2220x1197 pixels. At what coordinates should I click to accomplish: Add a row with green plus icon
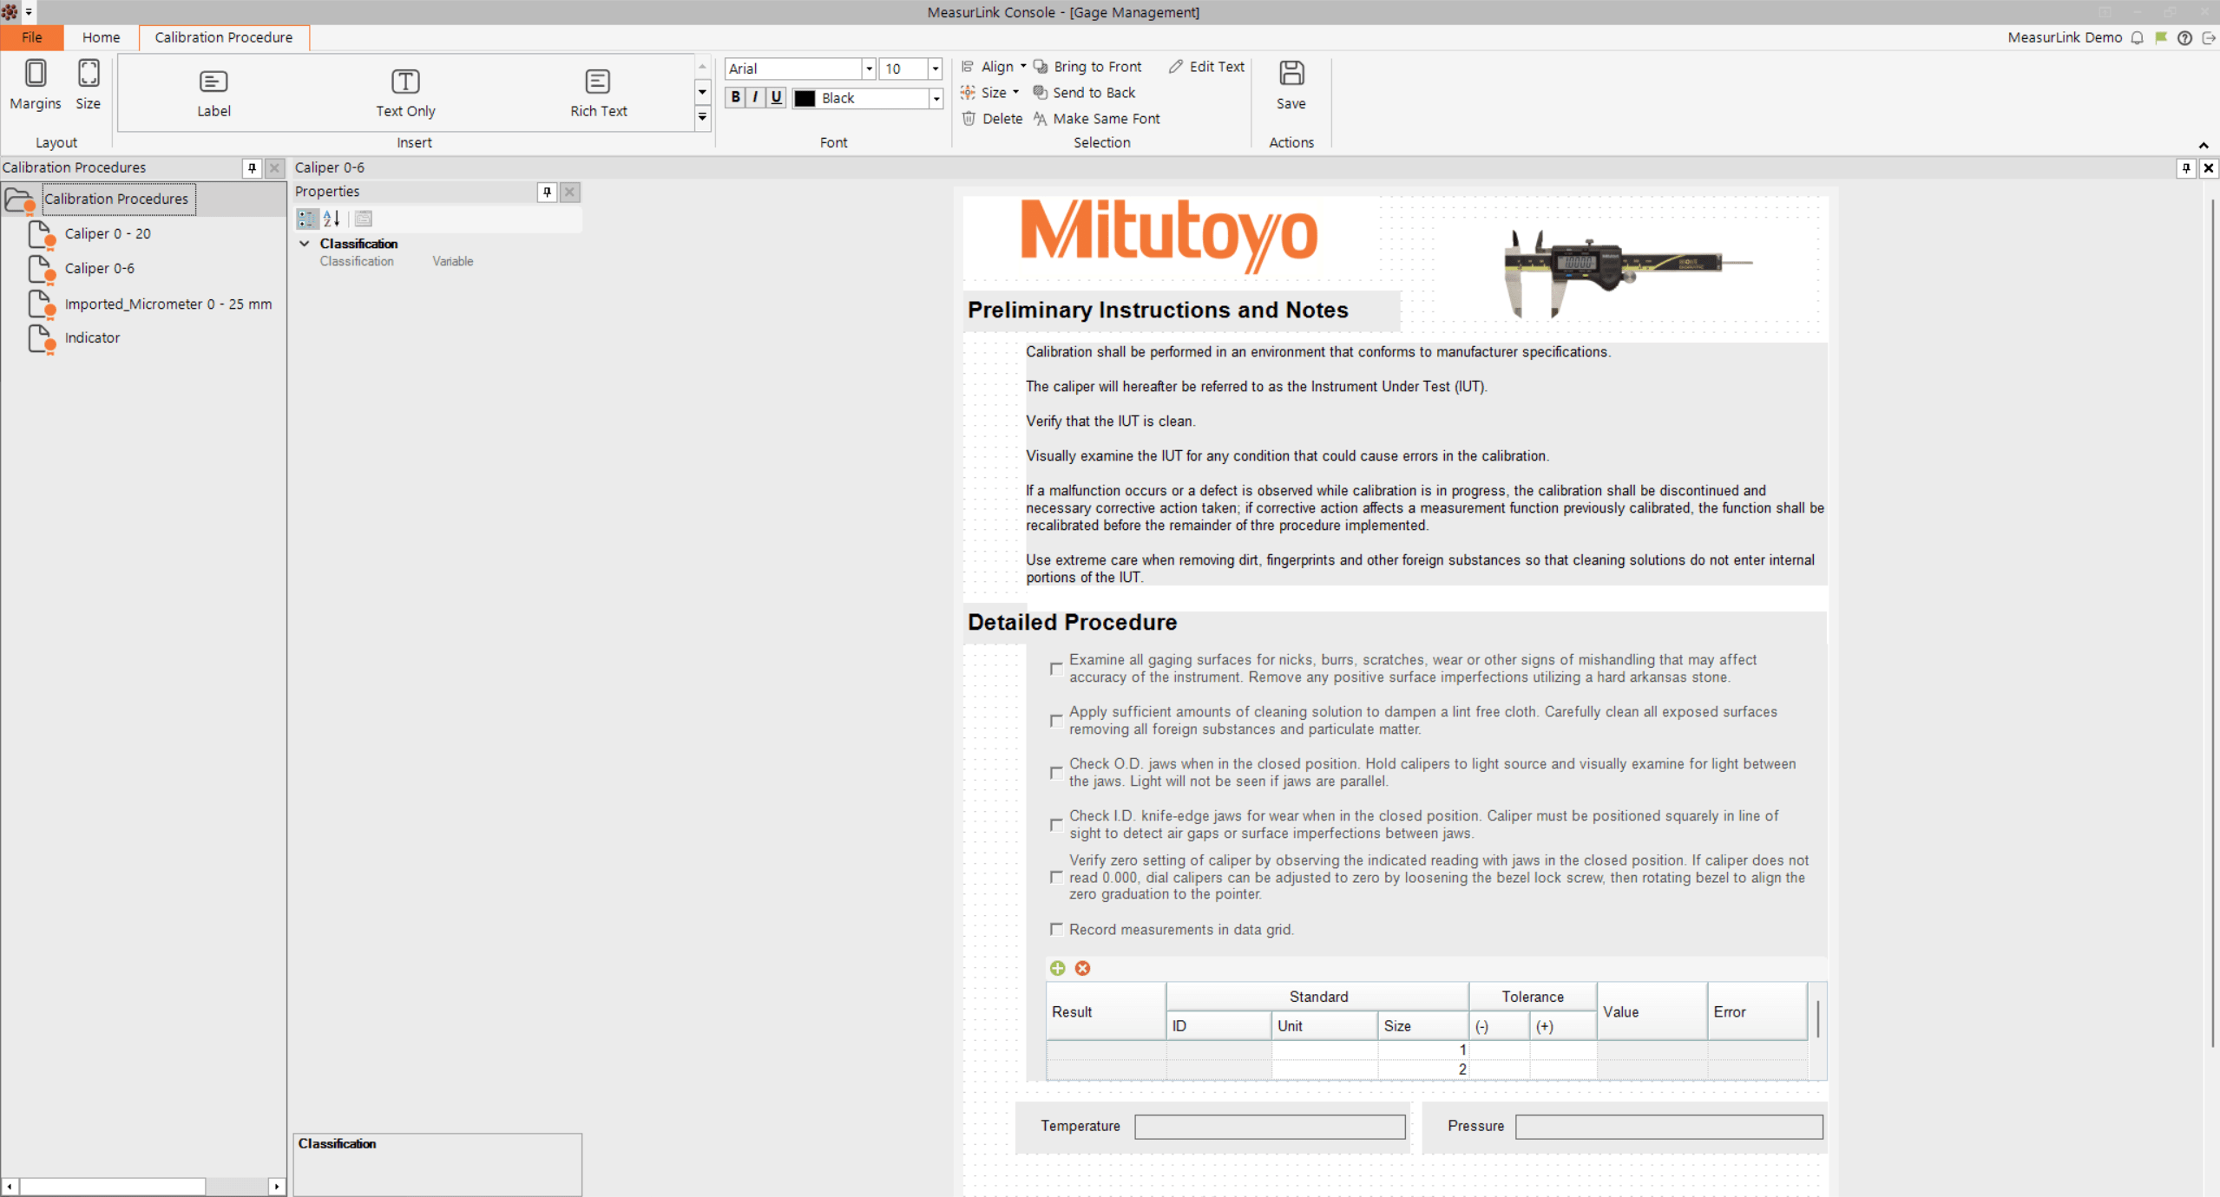[x=1057, y=968]
